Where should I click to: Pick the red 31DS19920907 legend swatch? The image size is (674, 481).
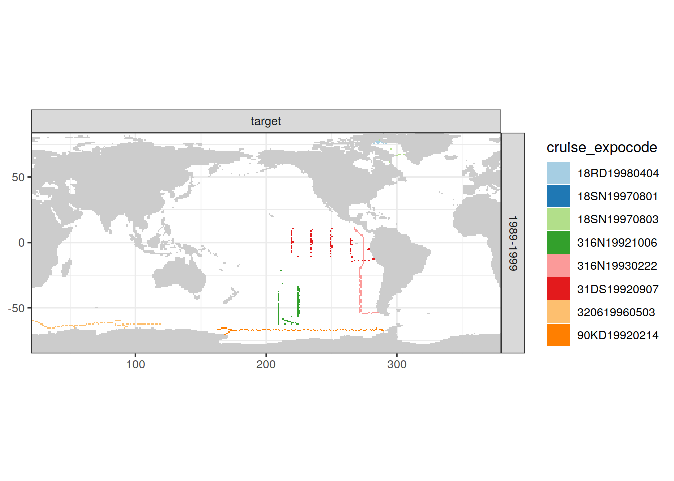[x=558, y=289]
